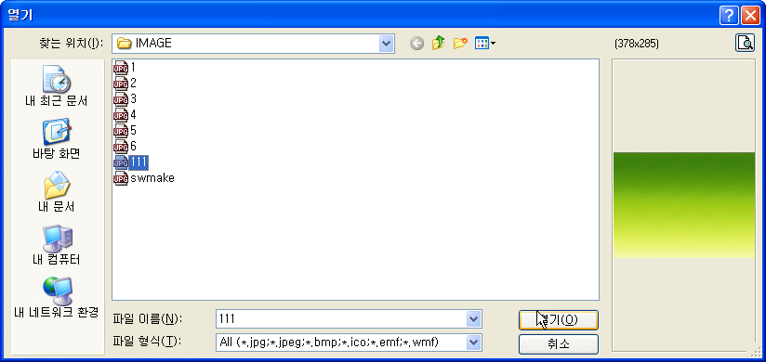Open the View menu icon
The height and width of the screenshot is (362, 766).
tap(485, 44)
